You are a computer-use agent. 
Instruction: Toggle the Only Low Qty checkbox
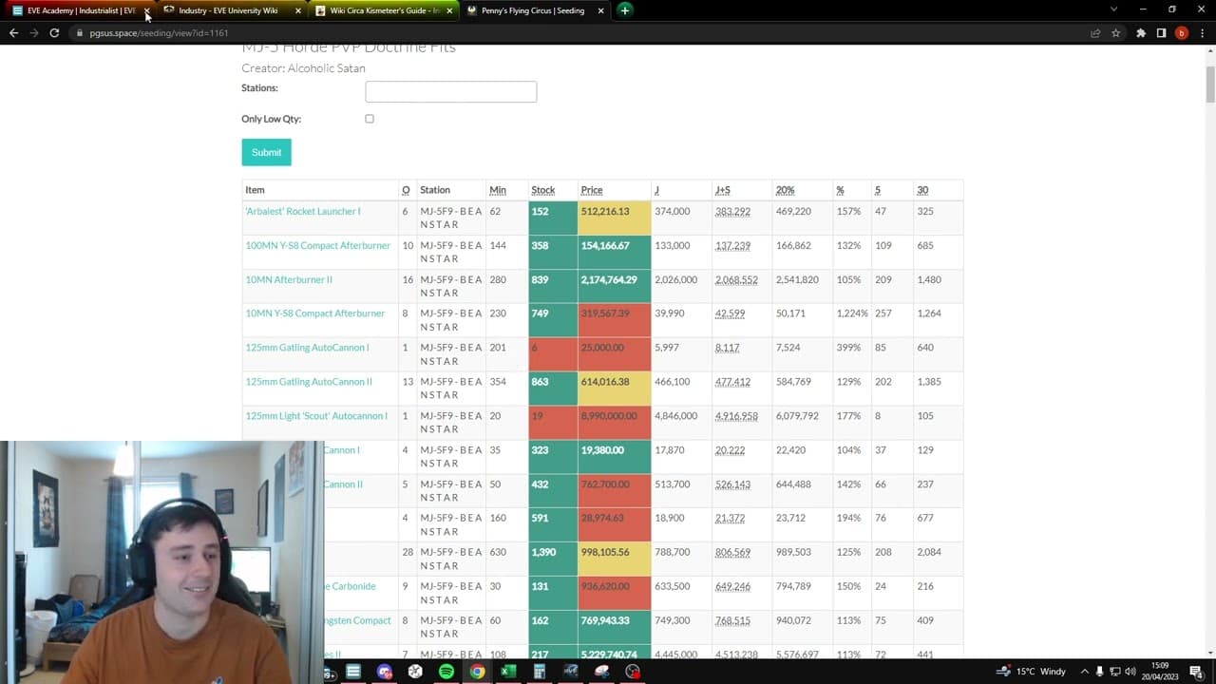point(370,119)
